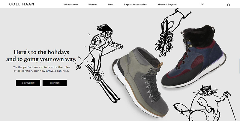Click the Shop Women button
Screen dimensions: 240x121
coord(28,83)
